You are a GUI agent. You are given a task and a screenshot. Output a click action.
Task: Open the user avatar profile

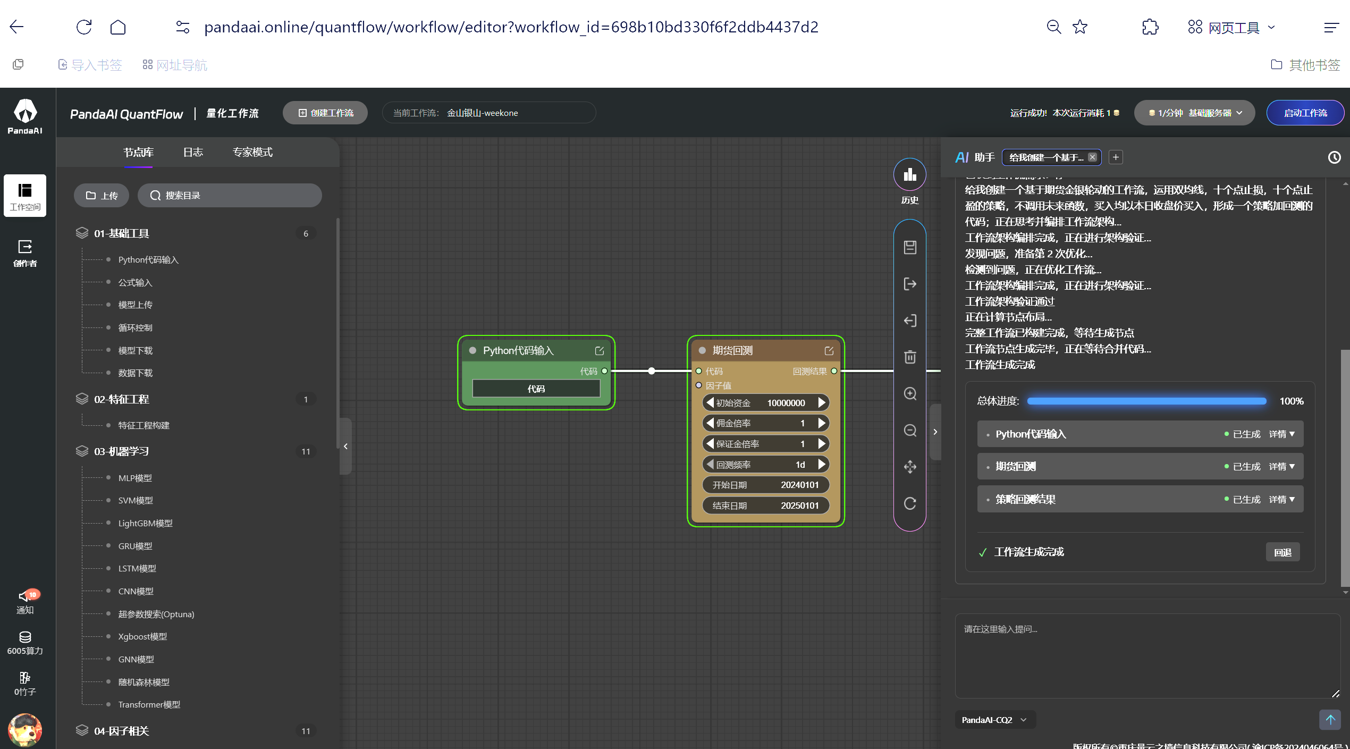click(x=25, y=730)
